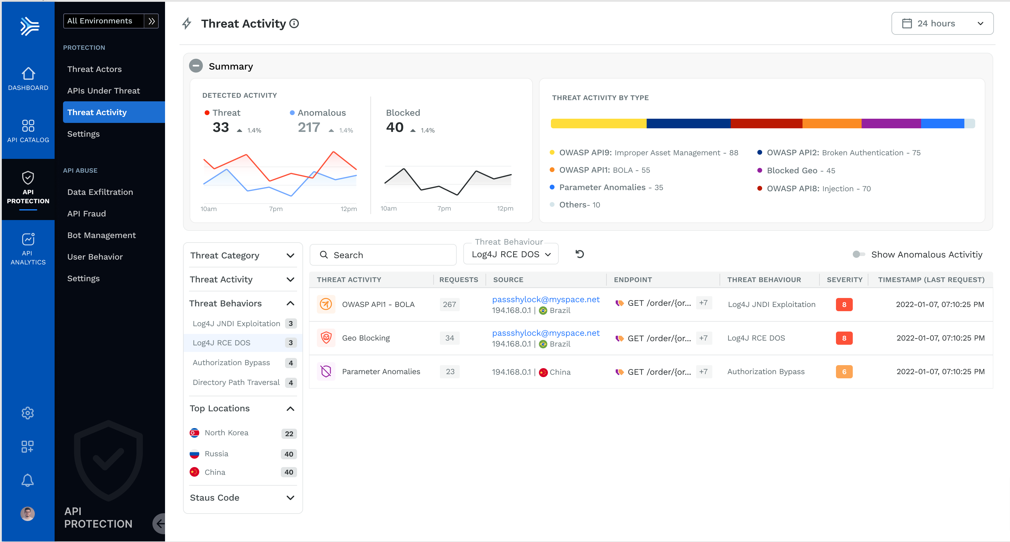Click the yellow segment of the threat type bar
This screenshot has height=542, width=1010.
pos(598,124)
